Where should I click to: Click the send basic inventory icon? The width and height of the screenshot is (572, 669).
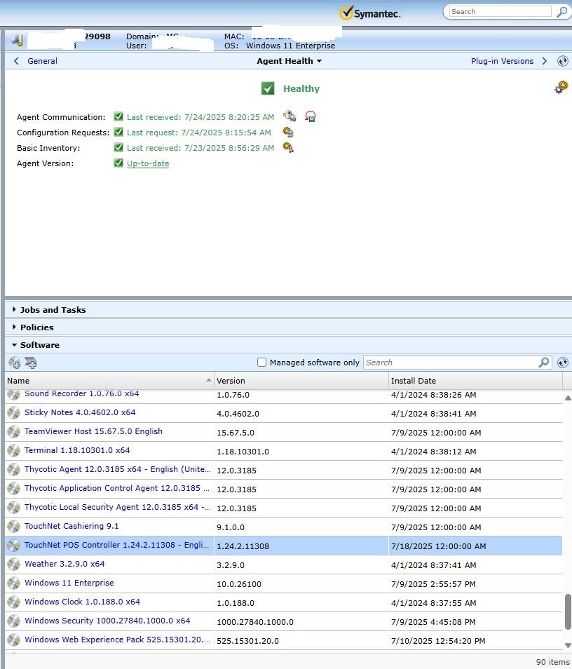coord(288,148)
